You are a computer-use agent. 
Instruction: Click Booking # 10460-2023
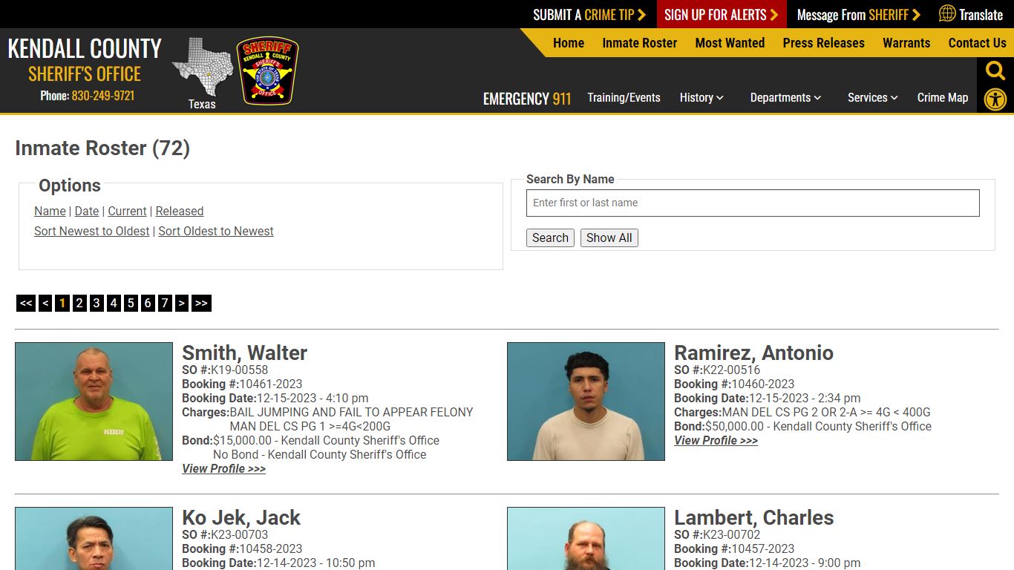(x=734, y=384)
